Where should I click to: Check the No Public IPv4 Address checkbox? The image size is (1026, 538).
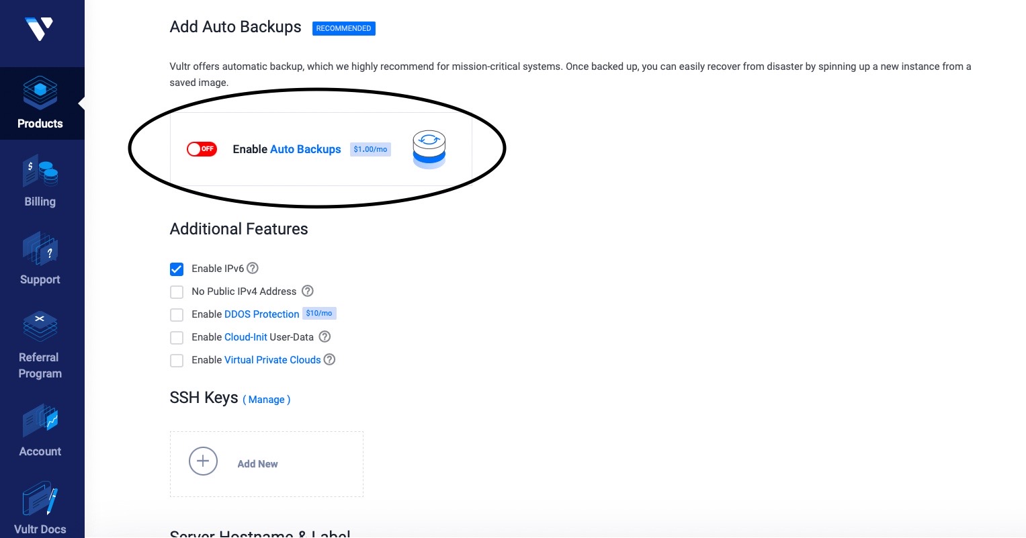177,292
